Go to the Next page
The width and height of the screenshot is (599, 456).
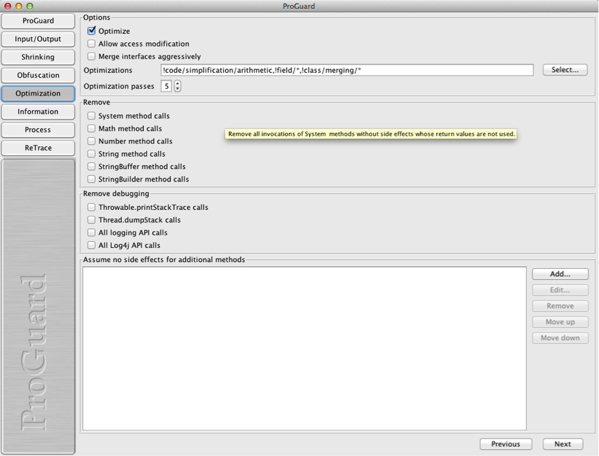coord(563,444)
